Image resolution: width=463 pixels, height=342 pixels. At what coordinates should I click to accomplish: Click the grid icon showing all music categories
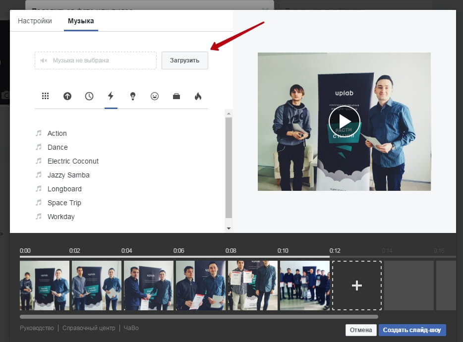[x=46, y=96]
